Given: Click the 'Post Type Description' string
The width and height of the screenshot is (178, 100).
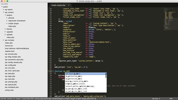Looking at the screenshot, I should click(103, 25).
